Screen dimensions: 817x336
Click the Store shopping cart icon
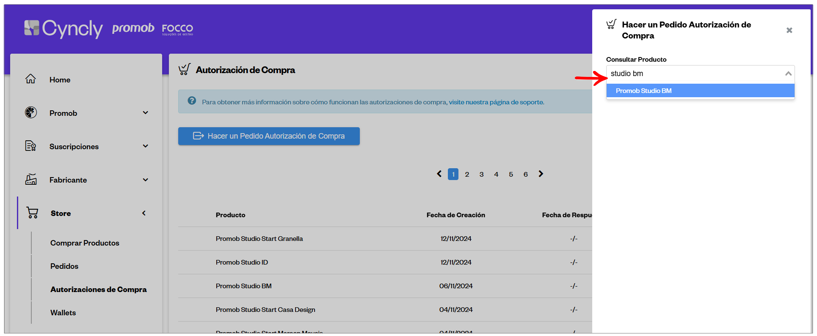click(x=32, y=213)
